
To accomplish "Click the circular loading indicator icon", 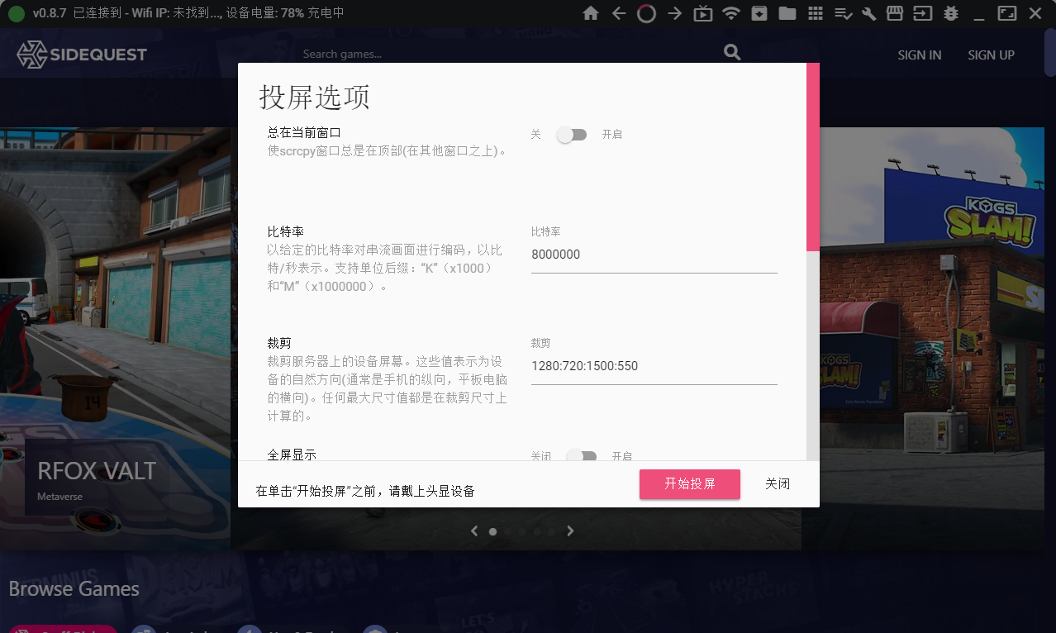I will pyautogui.click(x=646, y=13).
